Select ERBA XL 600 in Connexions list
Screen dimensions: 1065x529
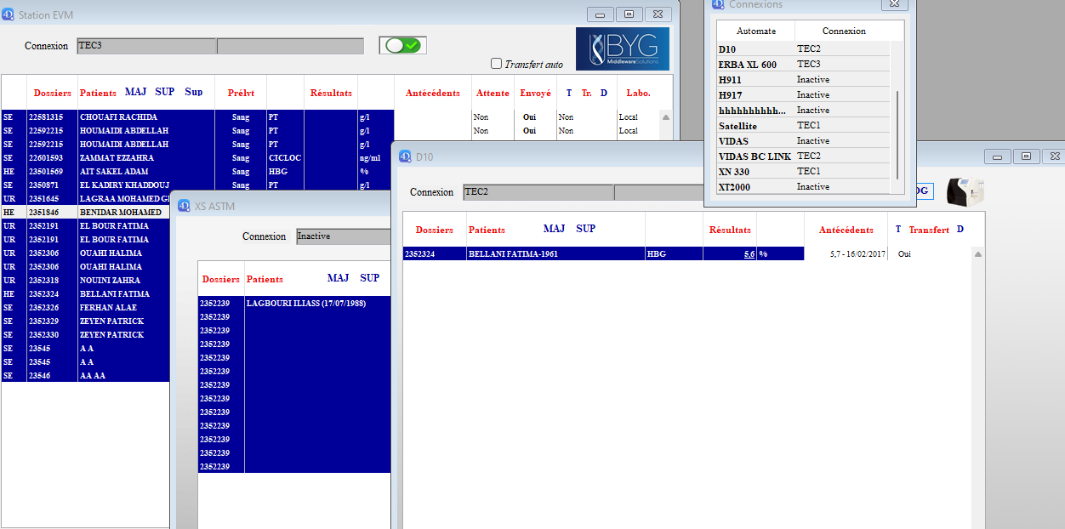pyautogui.click(x=748, y=65)
